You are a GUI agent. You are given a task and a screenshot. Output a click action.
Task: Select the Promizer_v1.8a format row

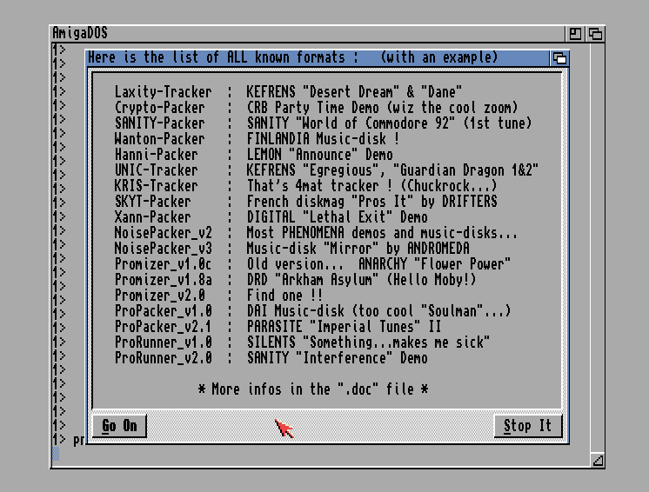pos(295,280)
